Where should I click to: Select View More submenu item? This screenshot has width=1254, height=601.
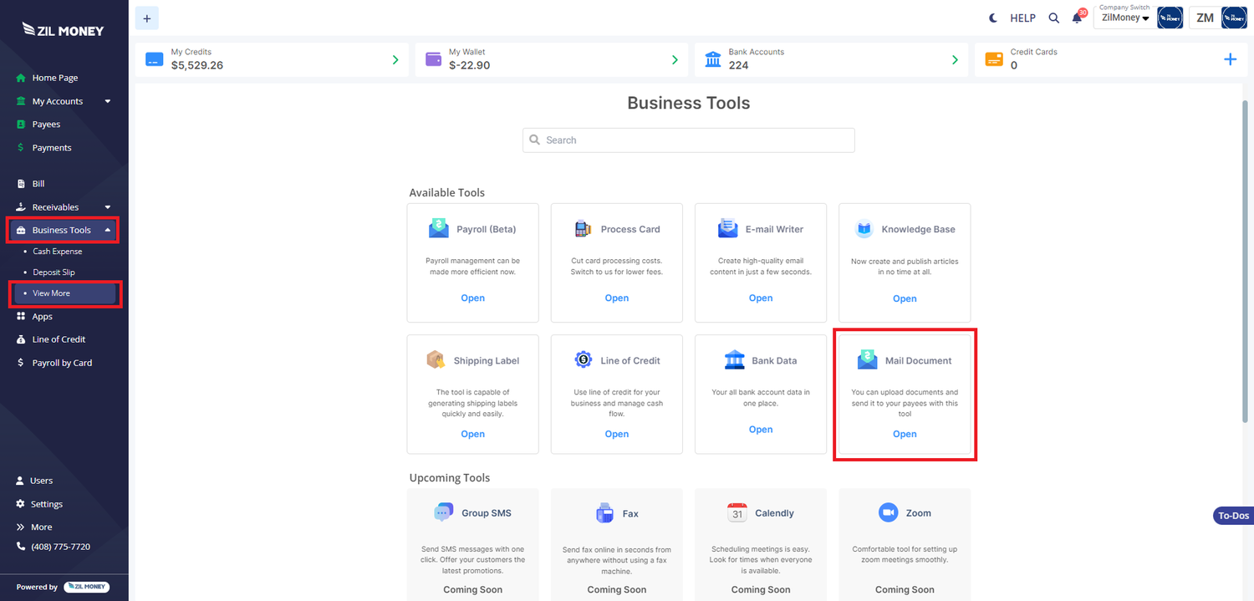(64, 293)
